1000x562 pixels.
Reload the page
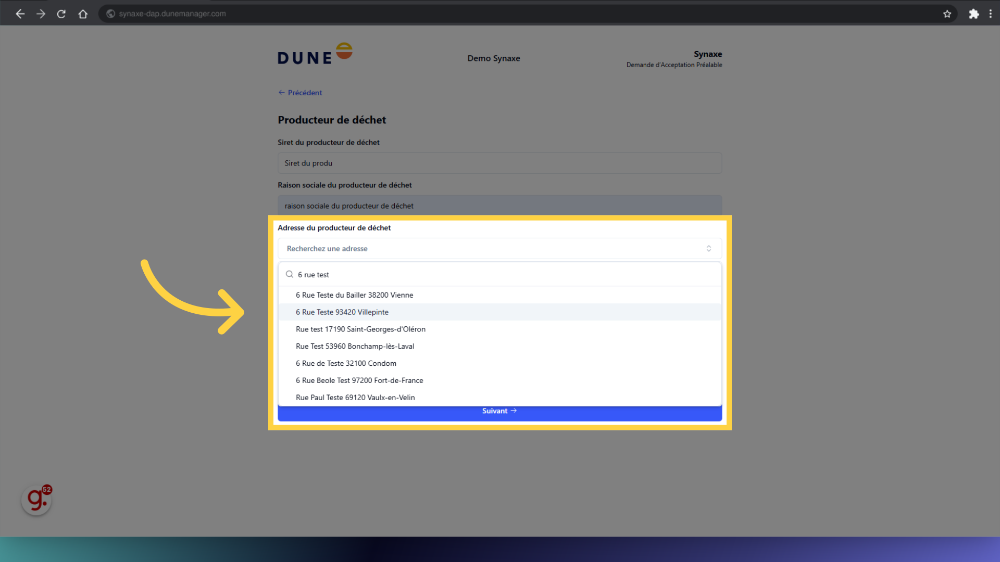[x=61, y=14]
